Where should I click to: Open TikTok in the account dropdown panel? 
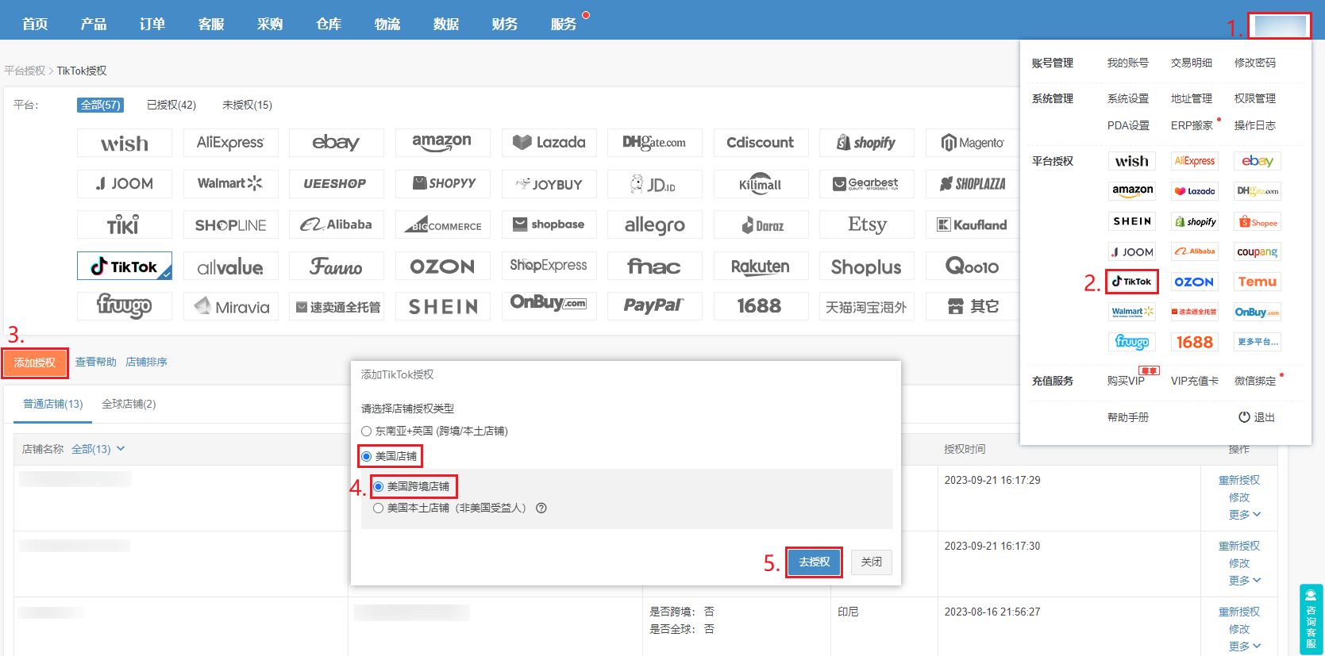pyautogui.click(x=1132, y=282)
